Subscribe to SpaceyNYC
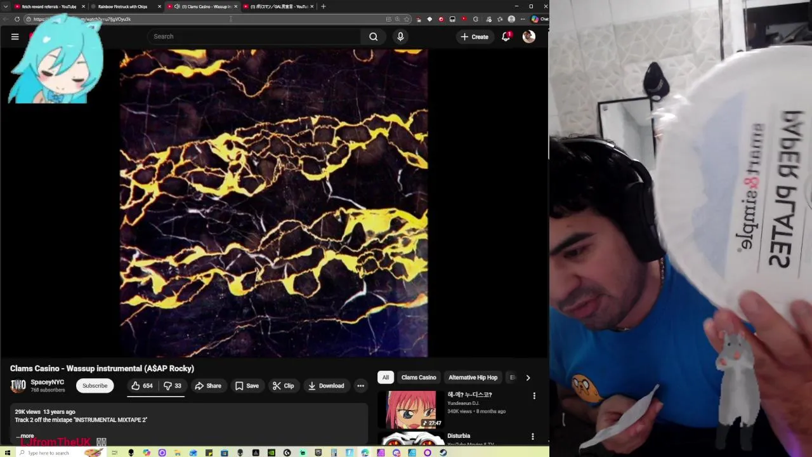The width and height of the screenshot is (812, 457). (x=95, y=386)
